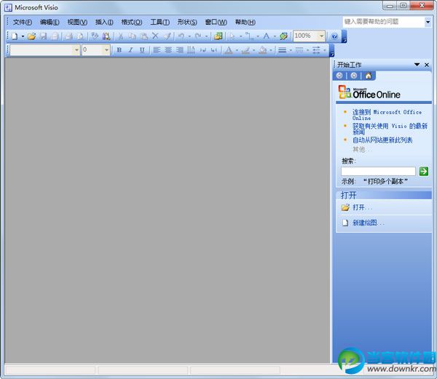Click the Copy icon
Screen dimensions: 437x379
click(x=133, y=36)
